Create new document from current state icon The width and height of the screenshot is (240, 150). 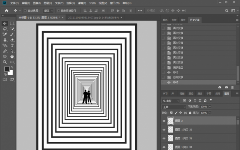pyautogui.click(x=220, y=87)
